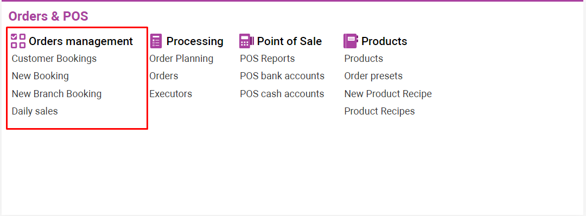
Task: Open Customer Bookings
Action: 54,59
